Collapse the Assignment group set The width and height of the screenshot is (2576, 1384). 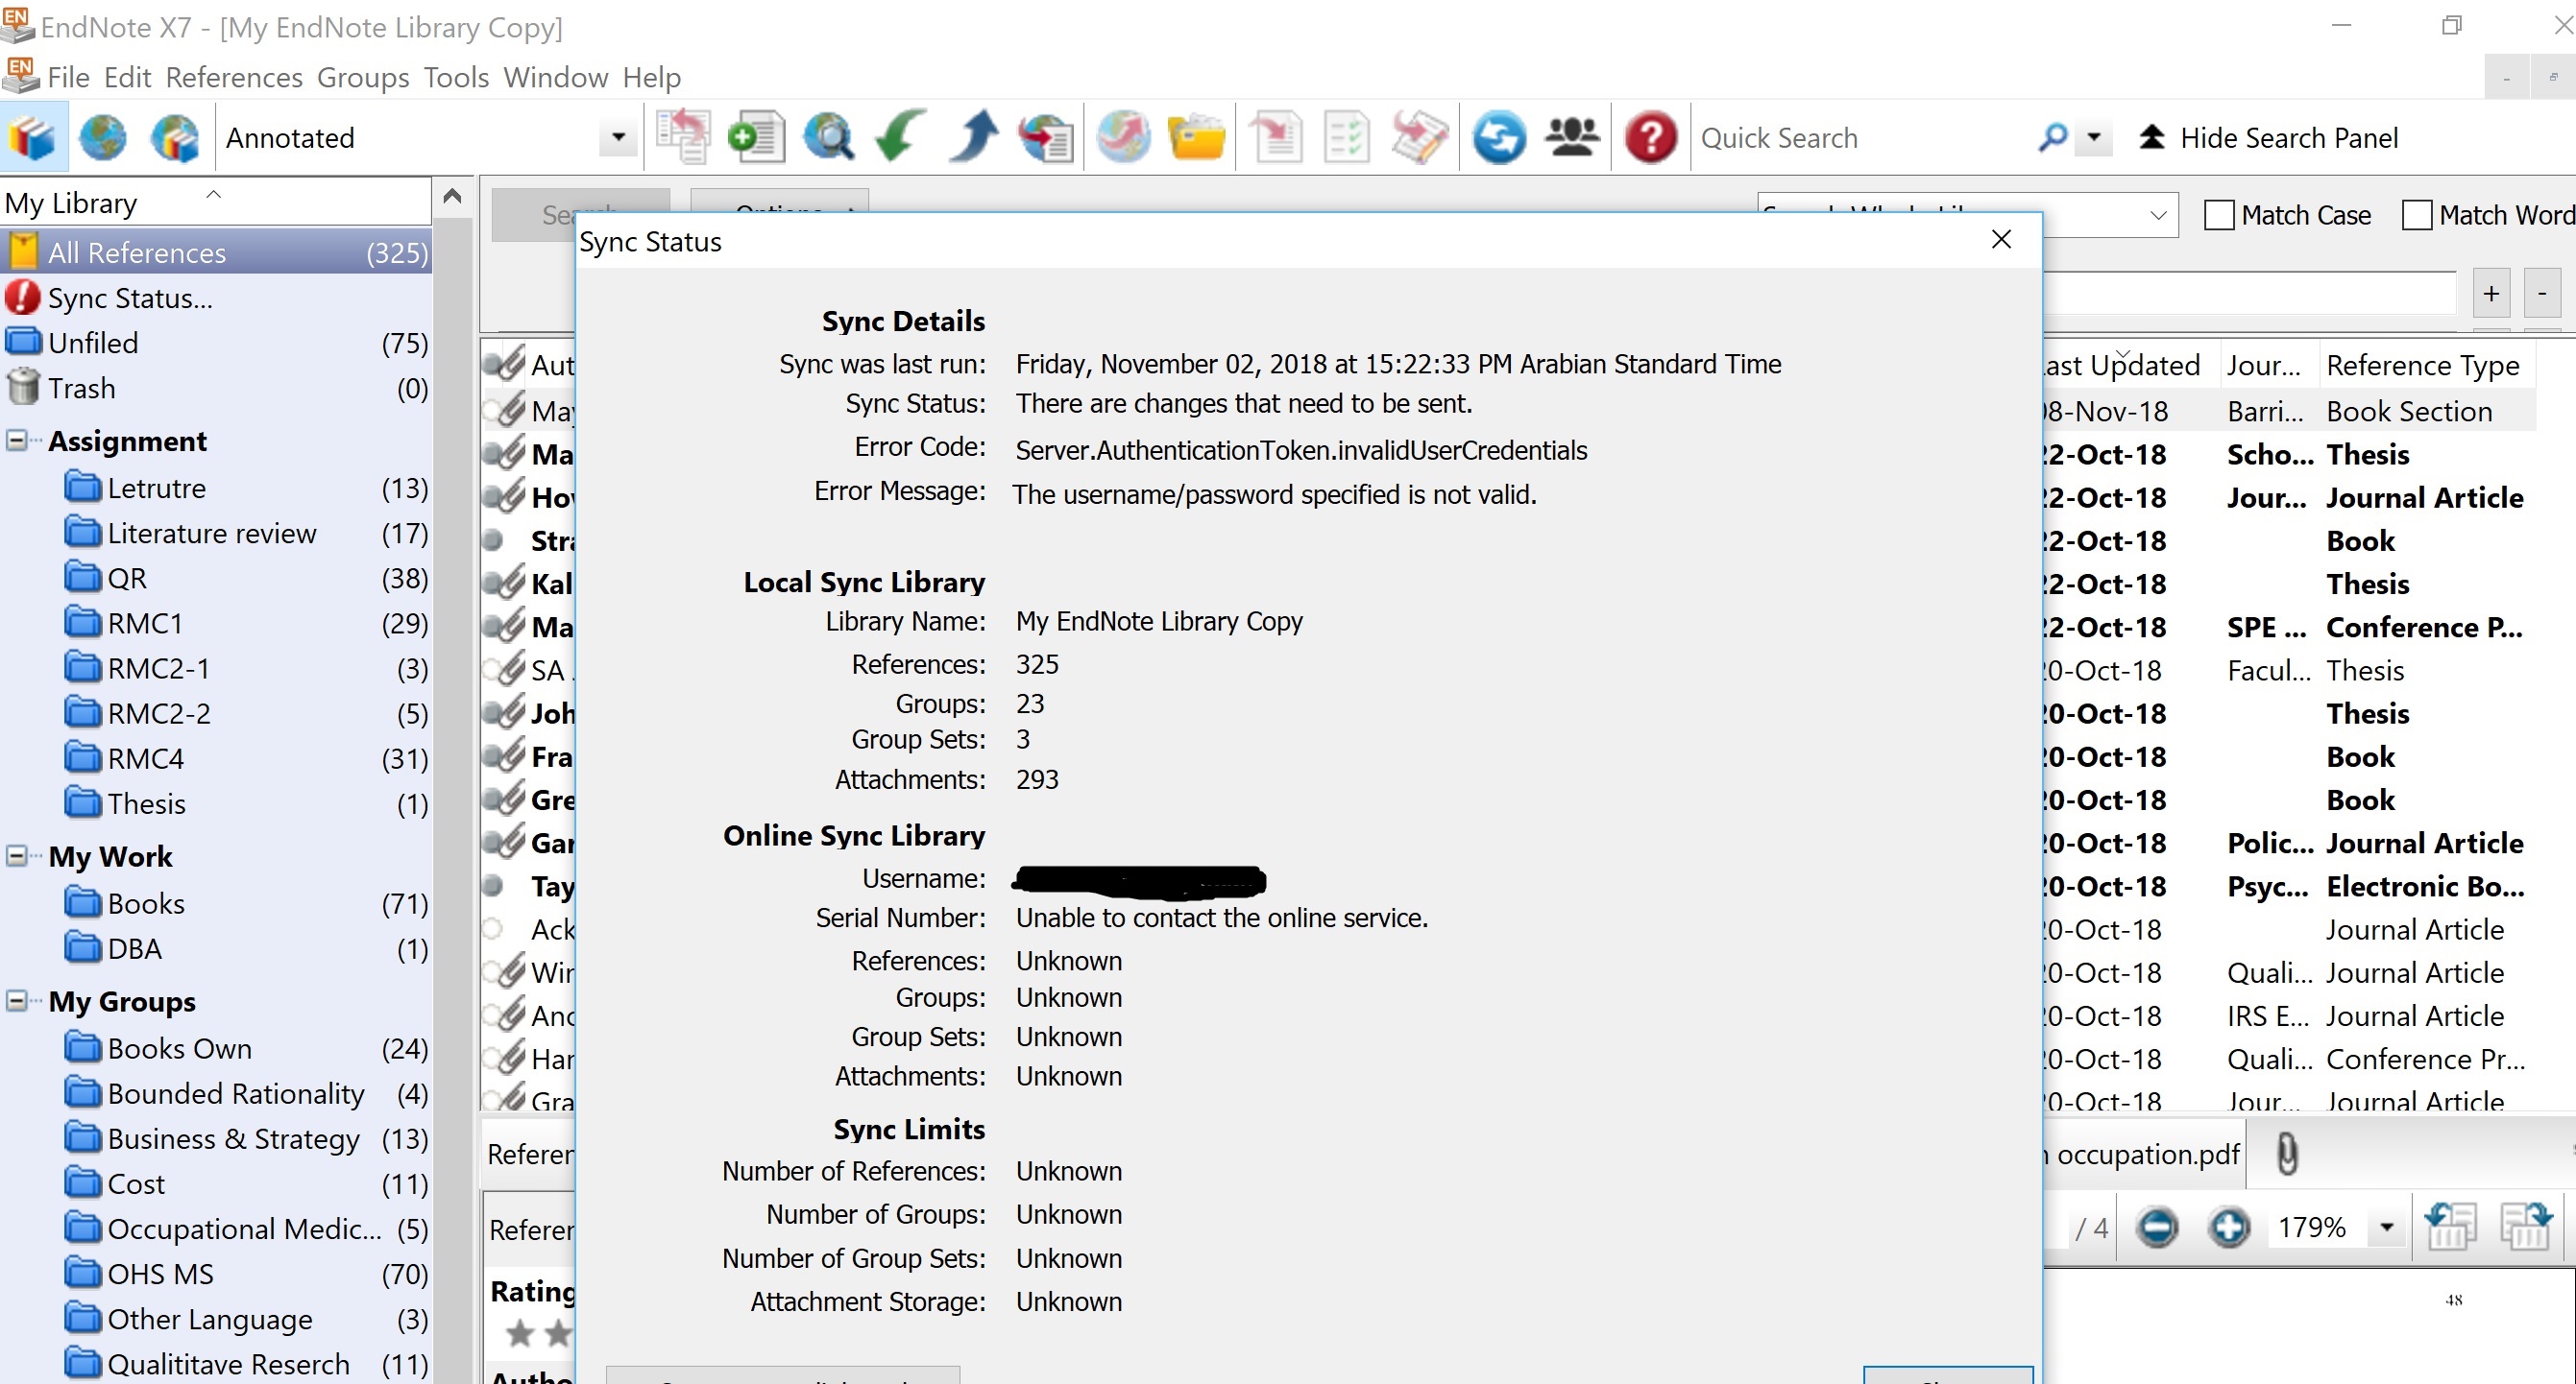(17, 441)
